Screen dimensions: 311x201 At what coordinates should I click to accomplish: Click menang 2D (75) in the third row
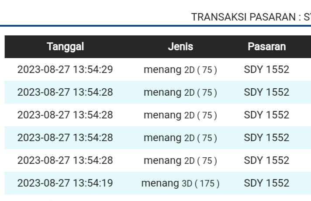[180, 115]
